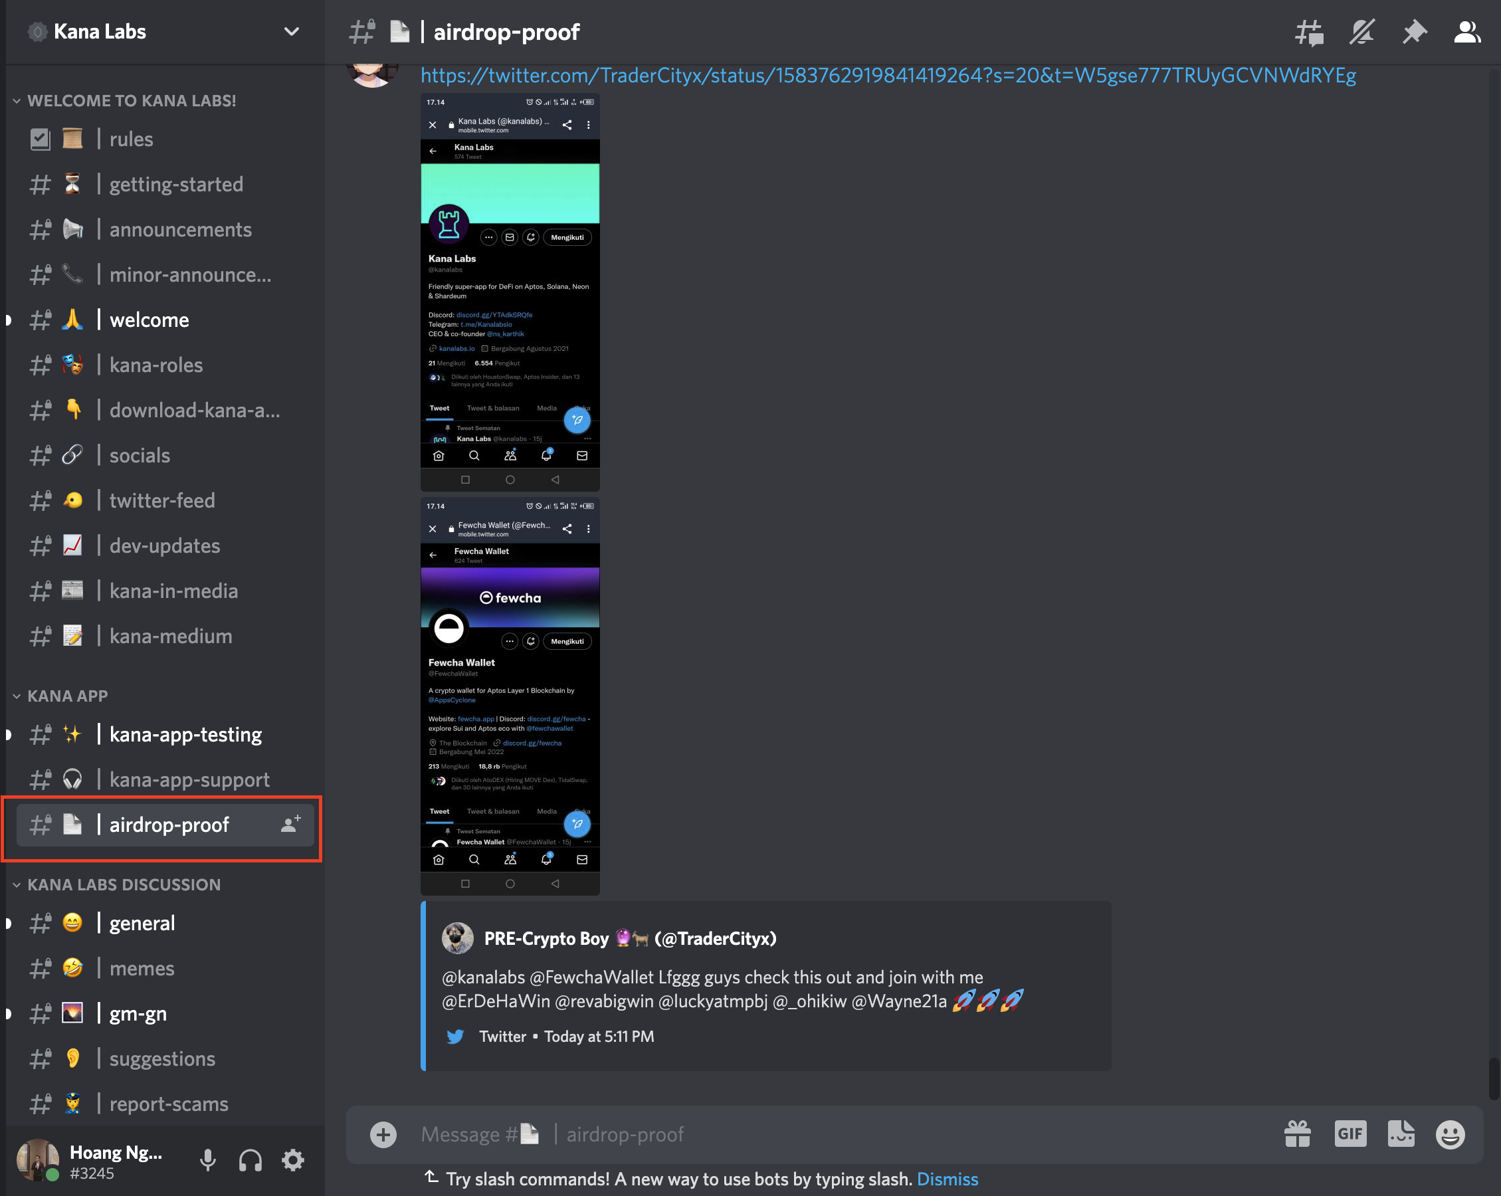Open the twitter-feed channel

(x=165, y=500)
